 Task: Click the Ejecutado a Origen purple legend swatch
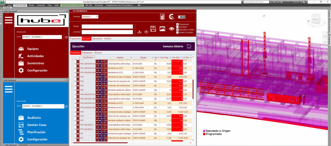204,131
